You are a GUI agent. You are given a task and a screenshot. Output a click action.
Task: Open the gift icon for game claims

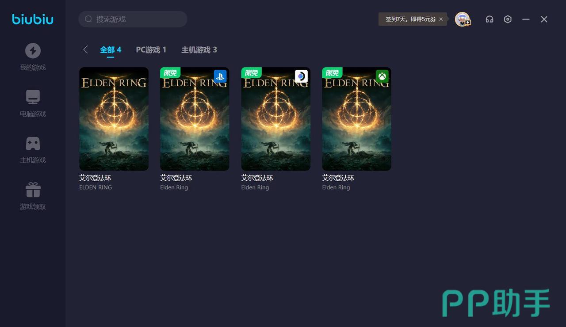(x=33, y=190)
